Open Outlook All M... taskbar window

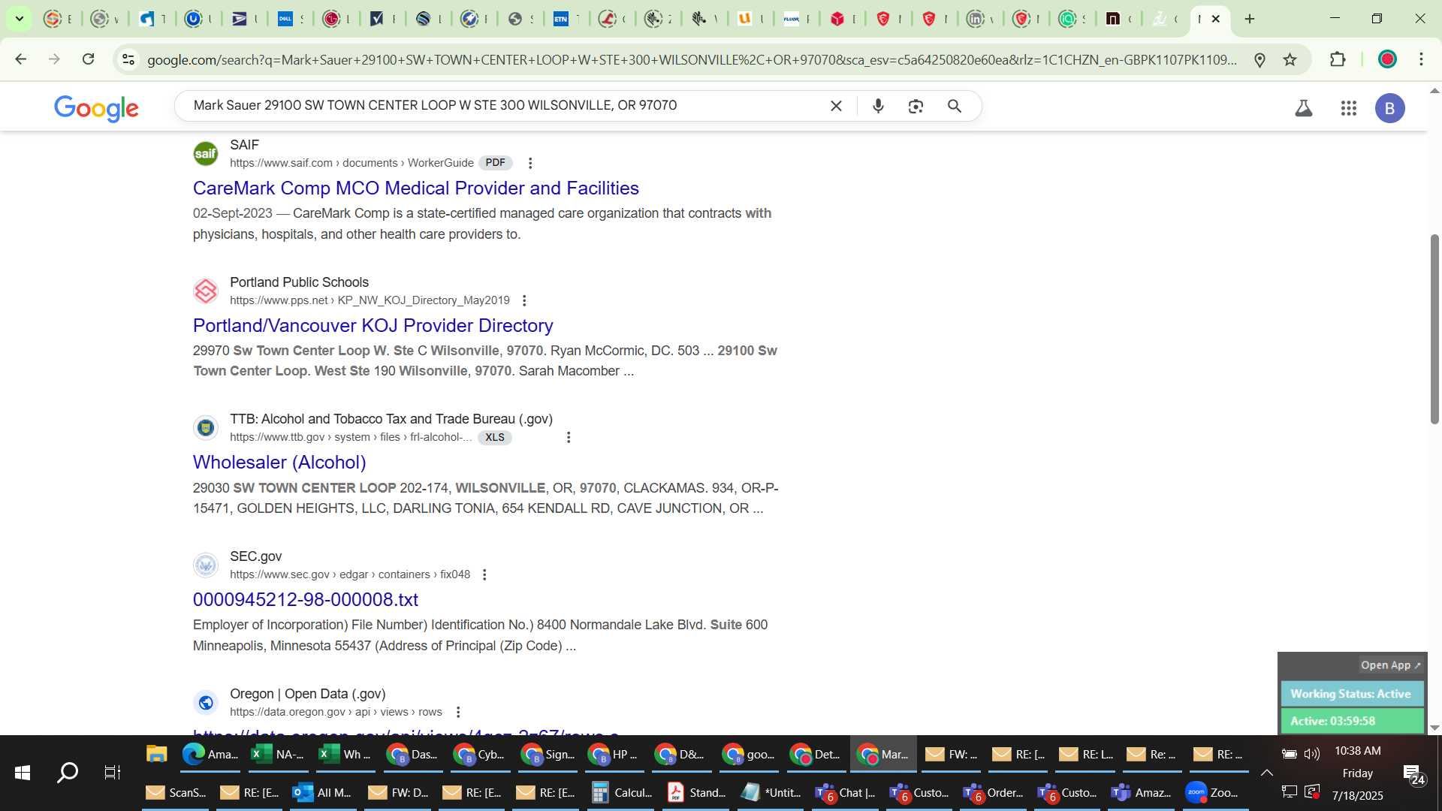click(x=323, y=792)
